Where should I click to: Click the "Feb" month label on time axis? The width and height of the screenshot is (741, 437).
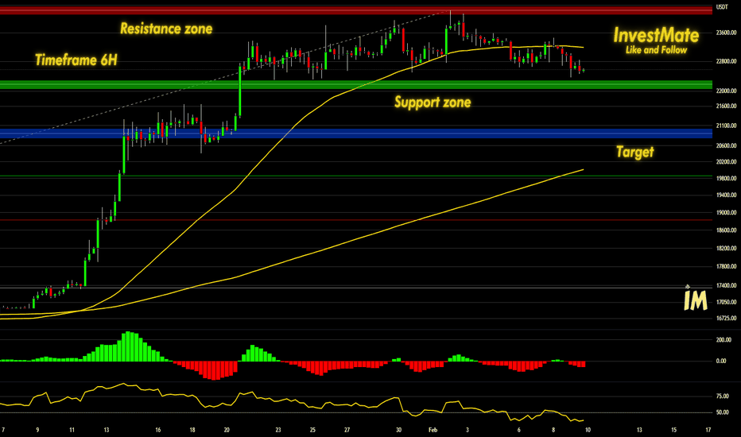click(433, 430)
